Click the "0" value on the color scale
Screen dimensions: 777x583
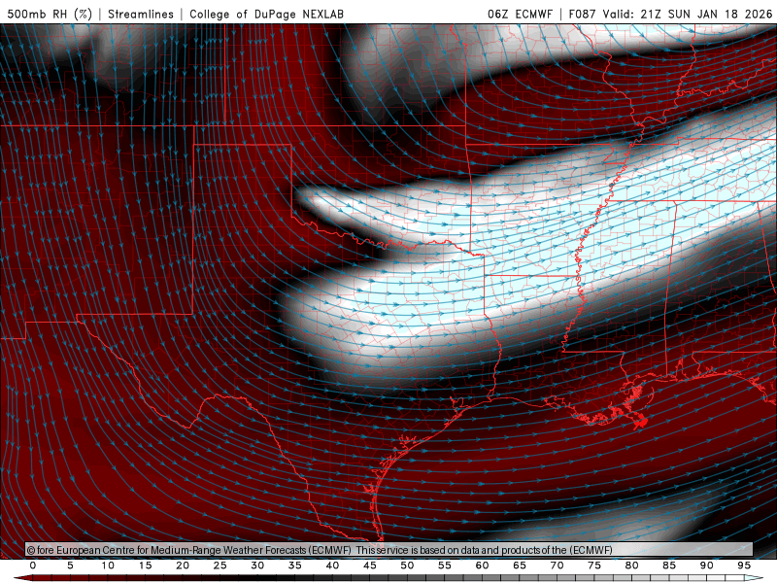coord(33,566)
